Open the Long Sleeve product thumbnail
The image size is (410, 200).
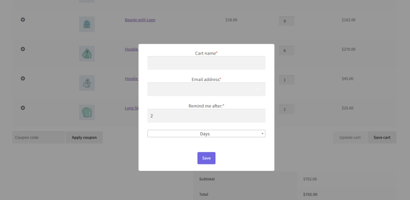click(x=87, y=112)
